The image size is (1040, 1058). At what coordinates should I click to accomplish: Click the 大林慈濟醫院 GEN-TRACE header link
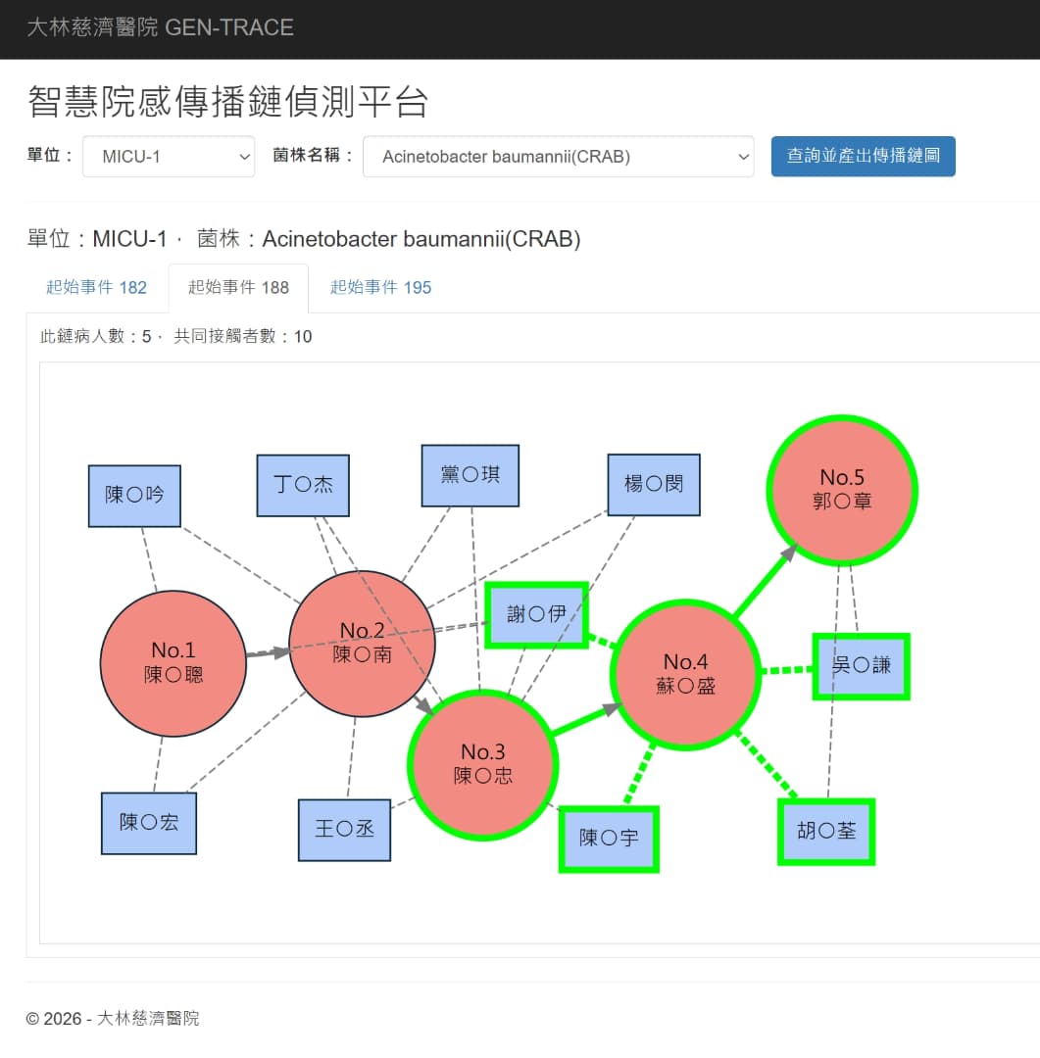click(x=160, y=27)
